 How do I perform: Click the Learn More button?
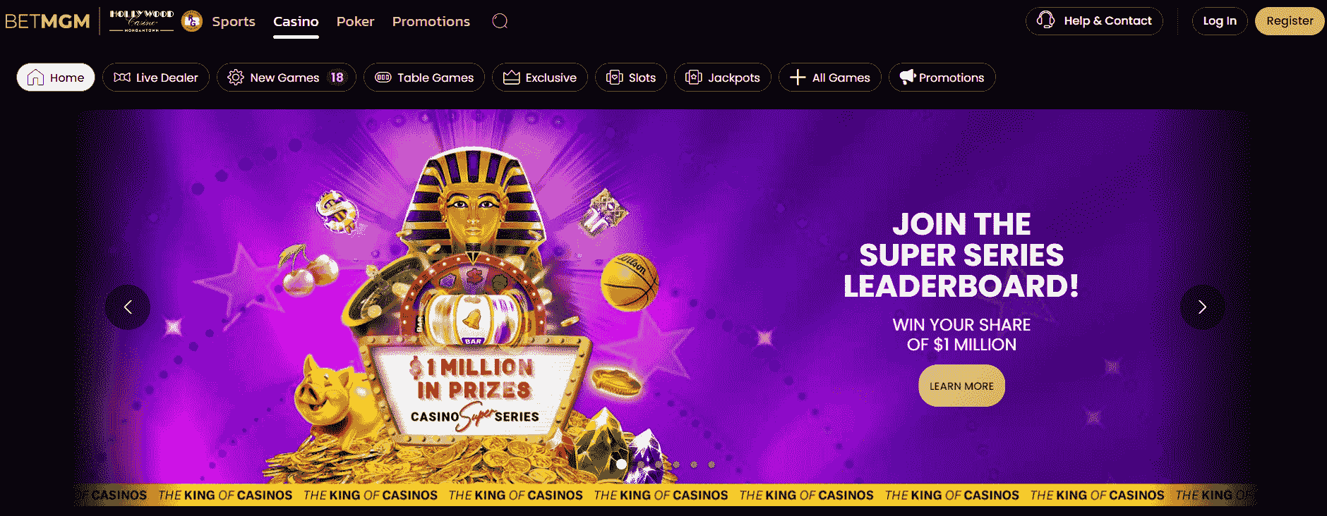pyautogui.click(x=961, y=386)
